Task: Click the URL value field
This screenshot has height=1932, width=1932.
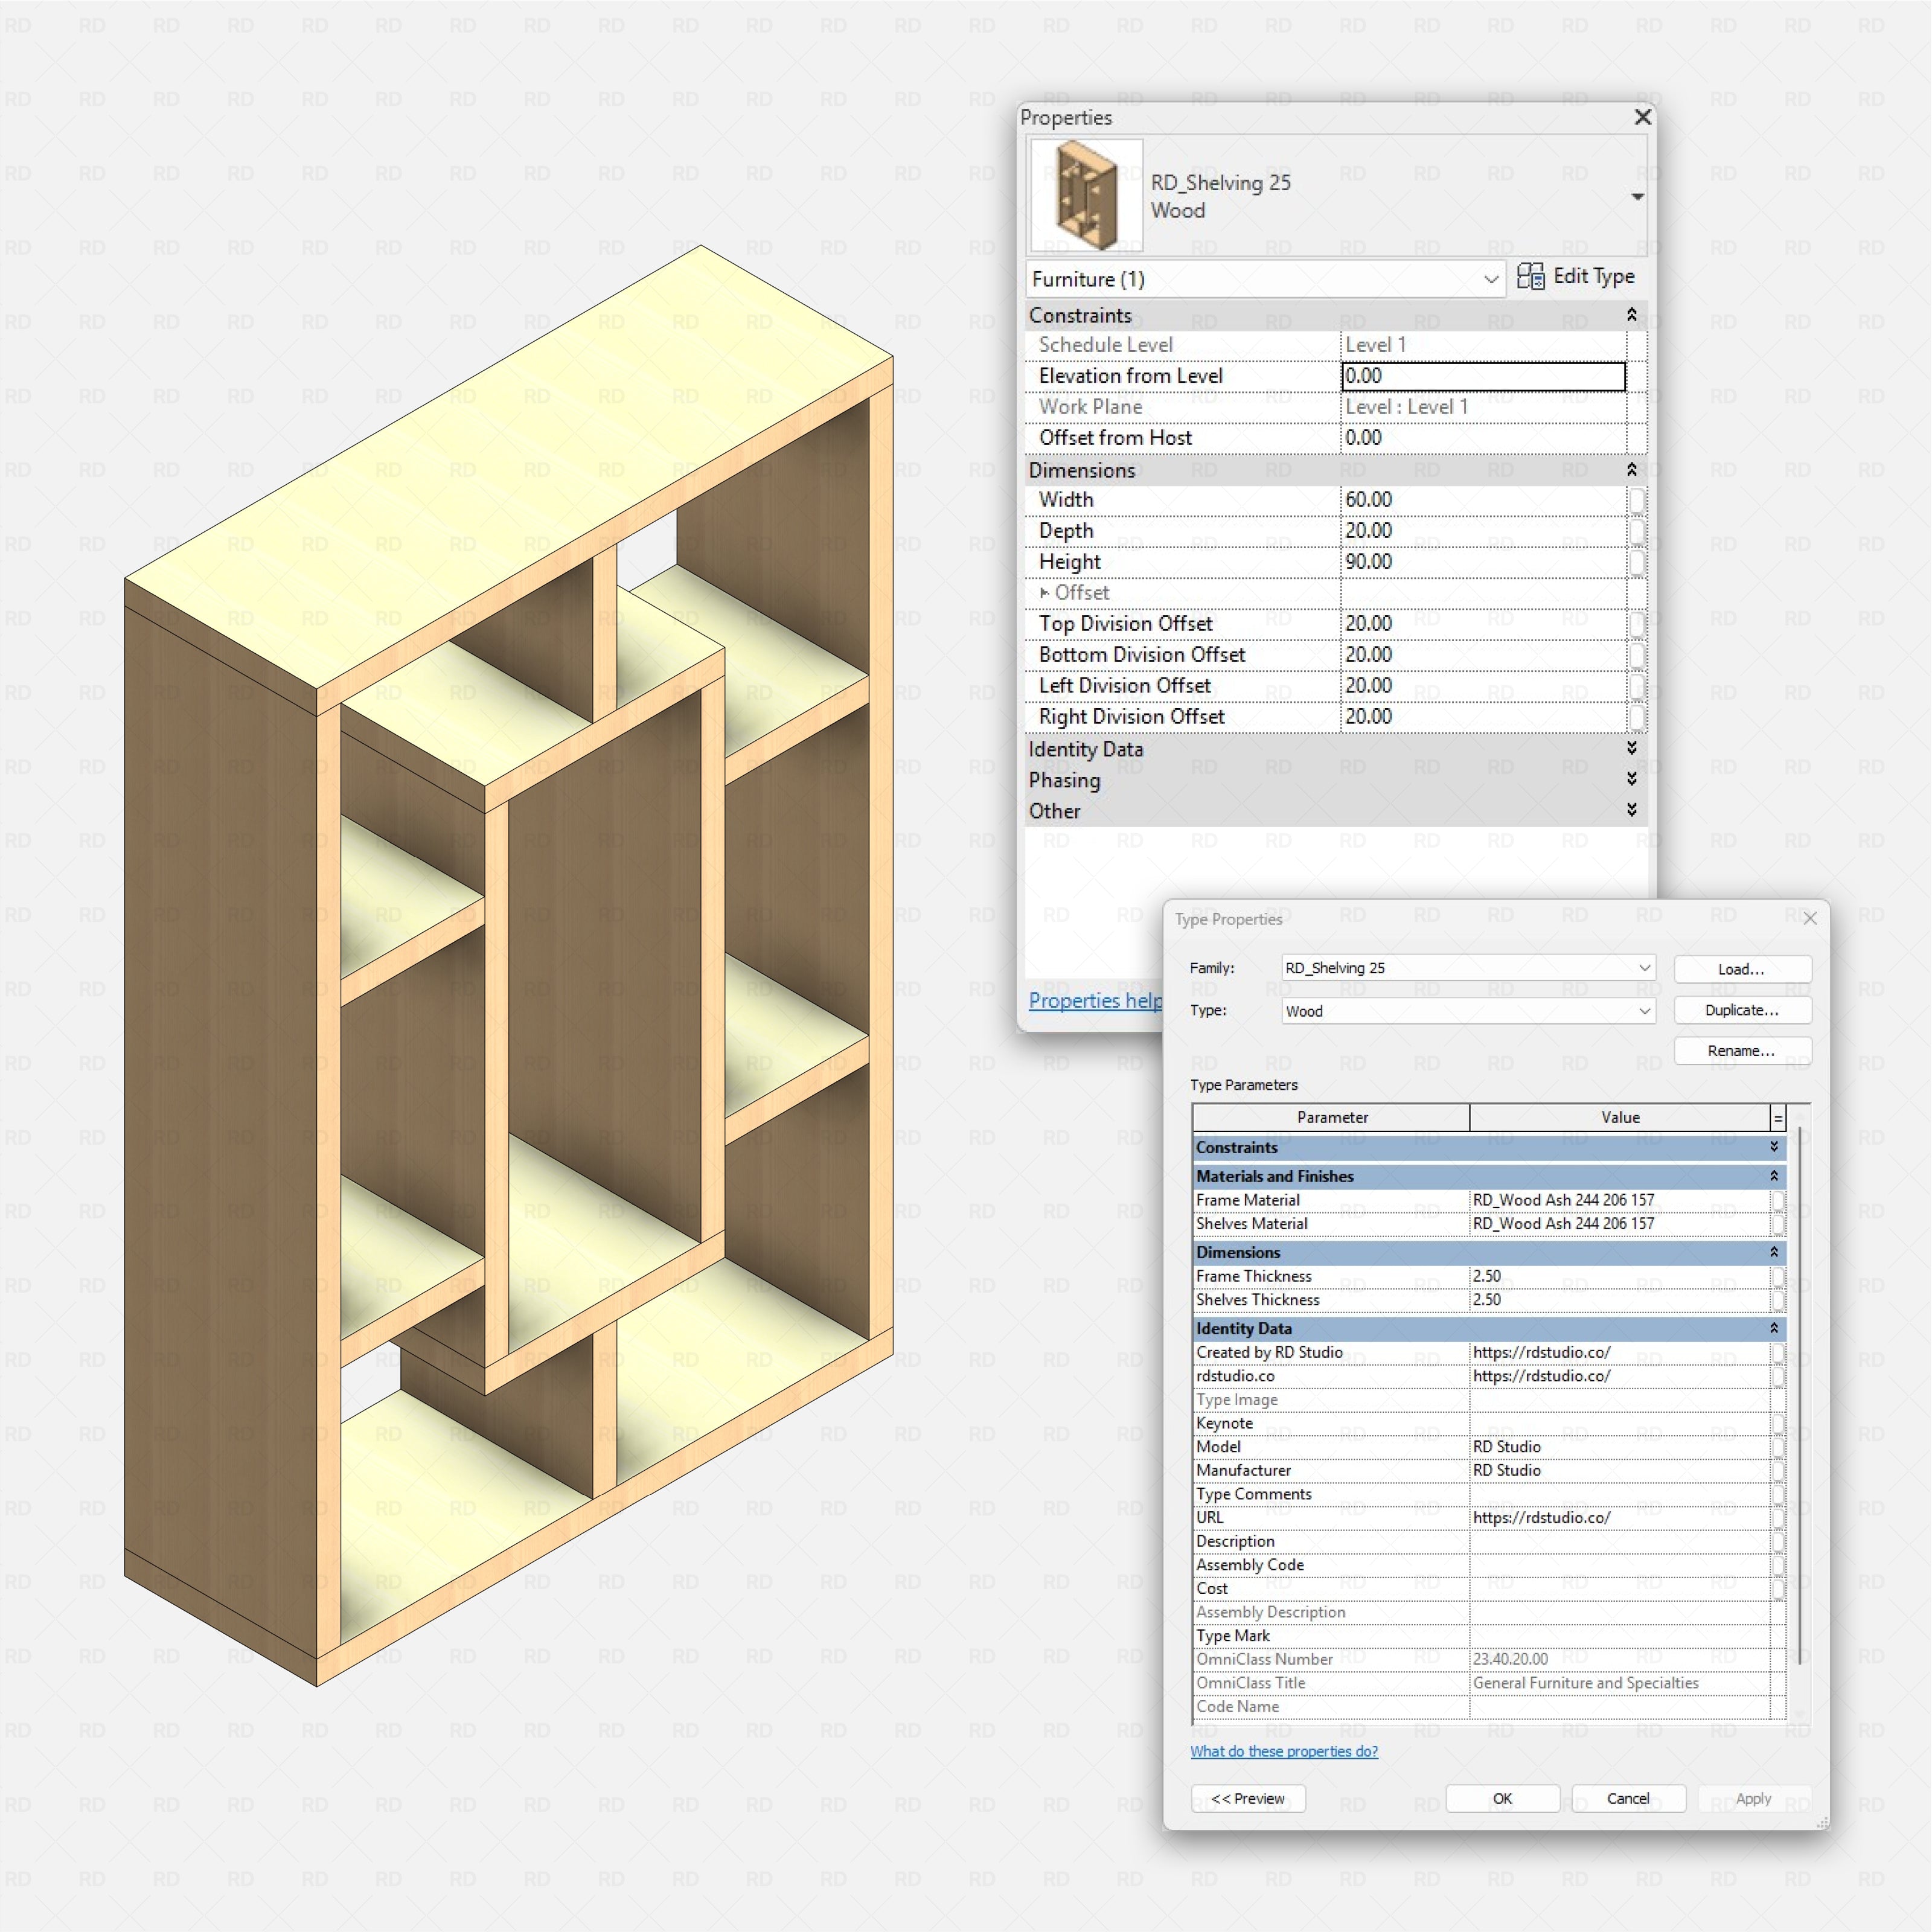Action: [1619, 1518]
